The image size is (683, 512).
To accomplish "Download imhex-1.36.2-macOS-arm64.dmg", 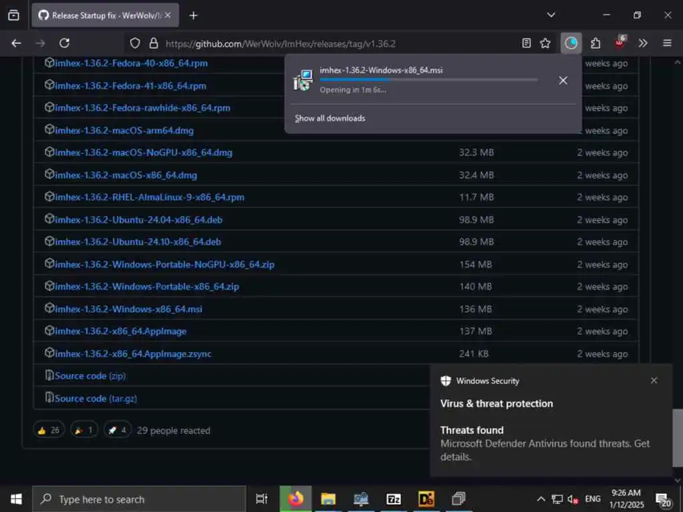I will [124, 131].
